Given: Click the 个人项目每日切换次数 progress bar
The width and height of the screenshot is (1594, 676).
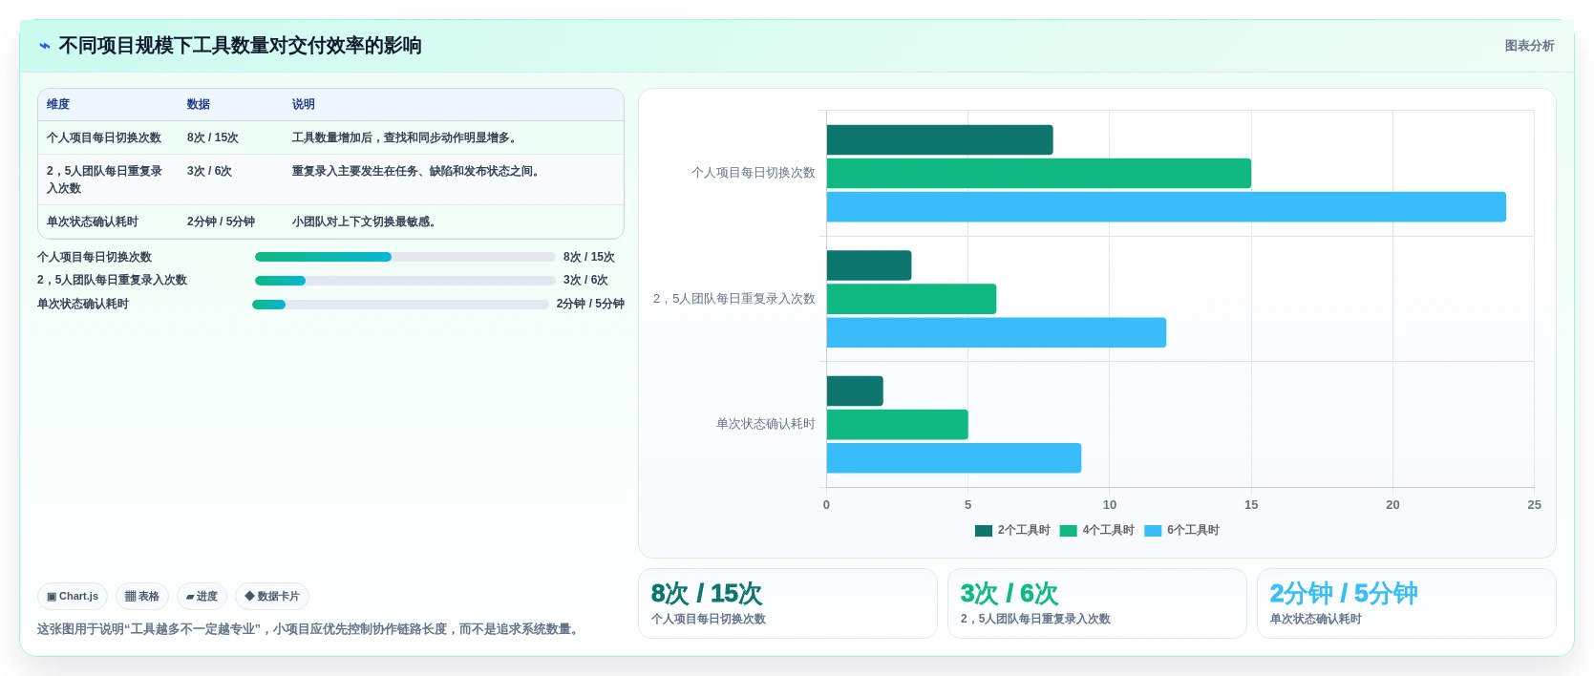Looking at the screenshot, I should coord(405,257).
